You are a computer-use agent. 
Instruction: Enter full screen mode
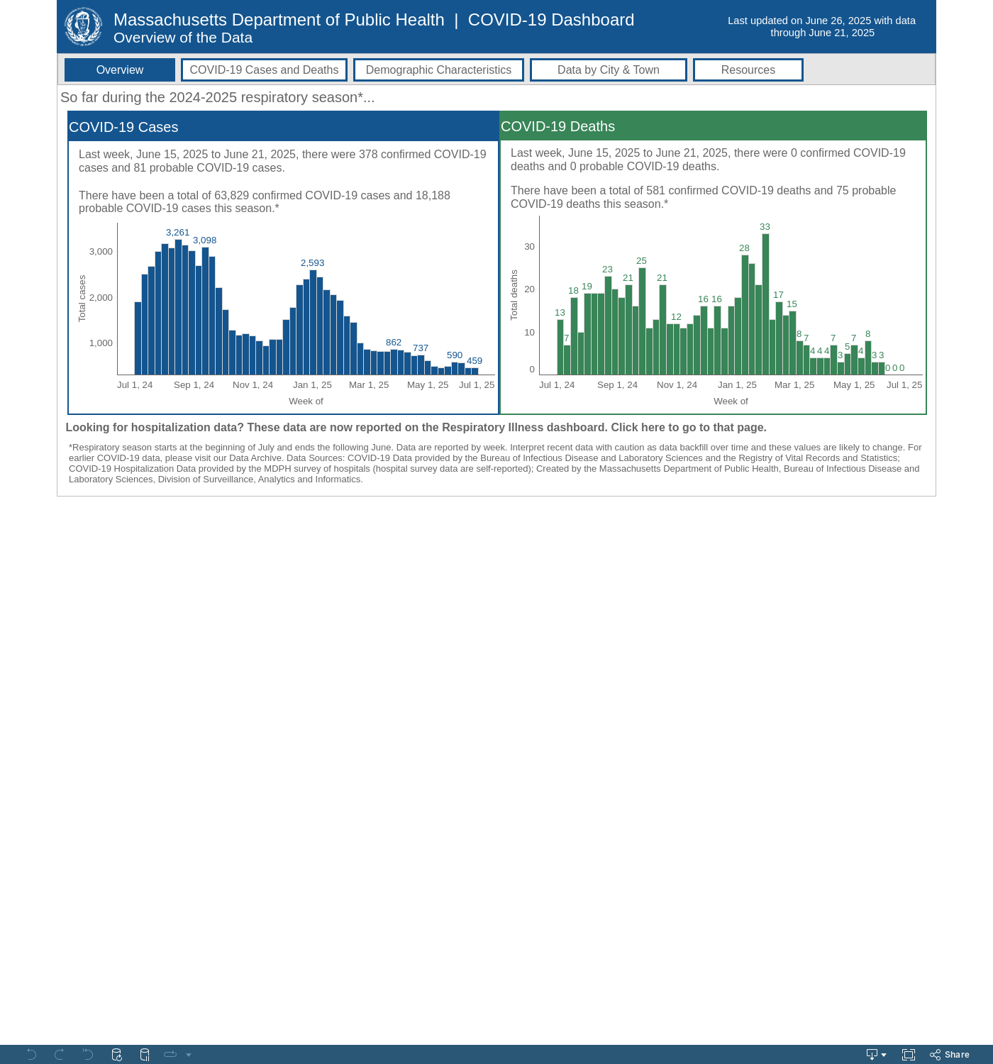coord(909,1055)
